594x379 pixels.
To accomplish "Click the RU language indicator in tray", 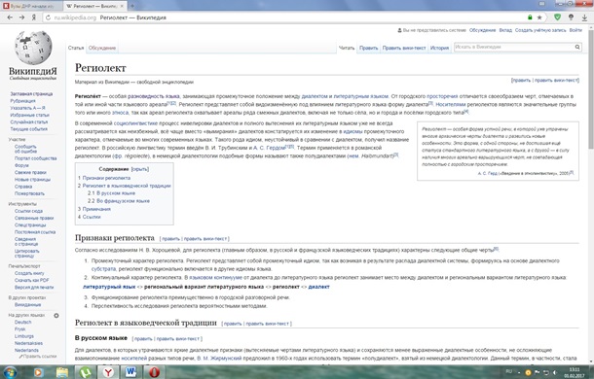I will point(509,372).
